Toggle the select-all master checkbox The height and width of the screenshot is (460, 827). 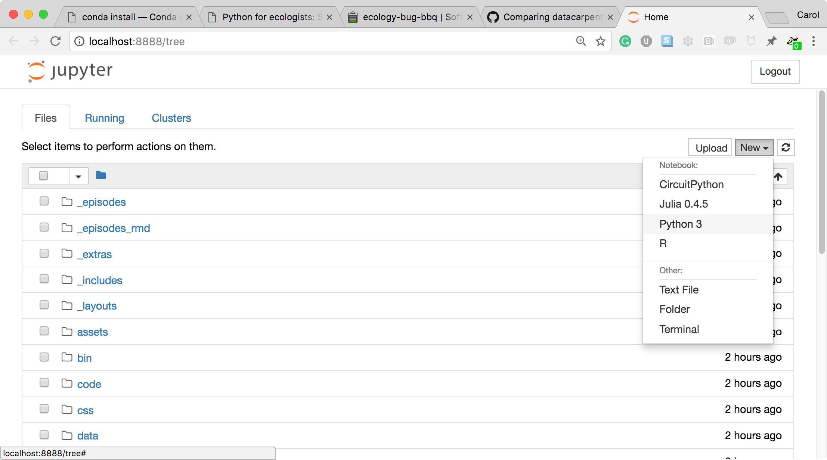coord(44,175)
